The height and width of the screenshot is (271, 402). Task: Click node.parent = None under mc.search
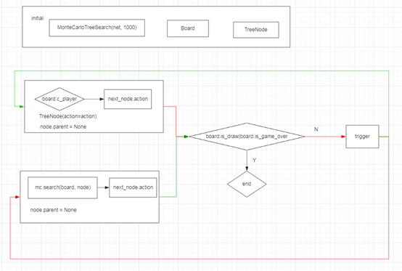click(x=53, y=210)
